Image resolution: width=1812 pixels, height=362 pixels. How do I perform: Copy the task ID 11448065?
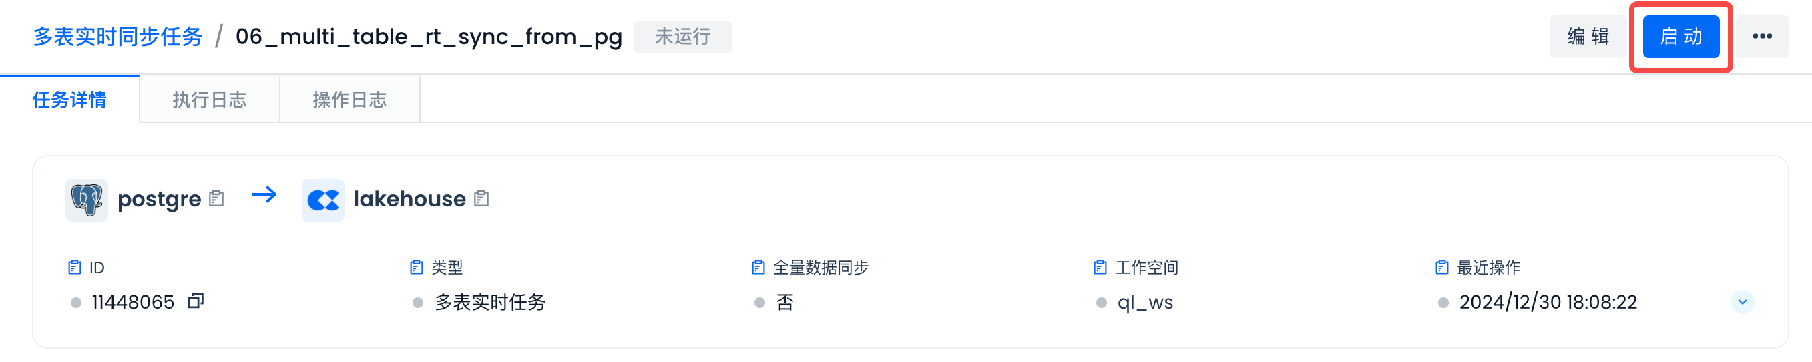coord(196,301)
